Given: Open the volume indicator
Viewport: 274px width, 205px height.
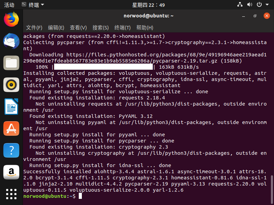Looking at the screenshot, I should coord(249,5).
